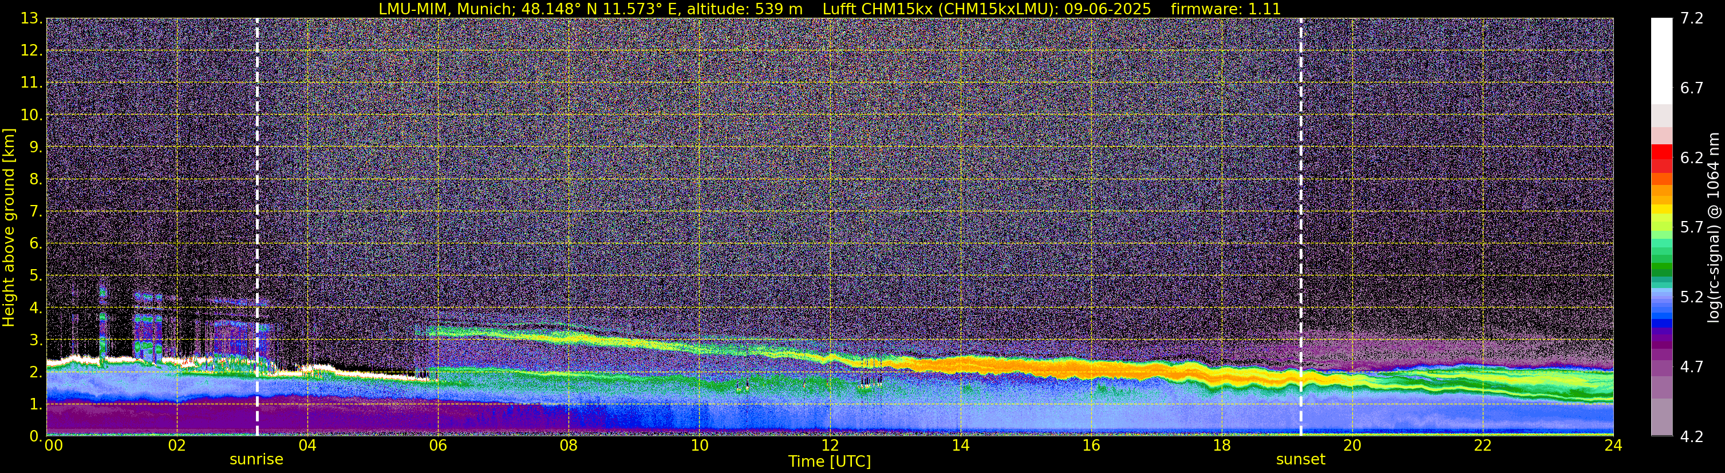Image resolution: width=1725 pixels, height=473 pixels.
Task: Click the height axis tick label 2.
Action: tap(35, 373)
